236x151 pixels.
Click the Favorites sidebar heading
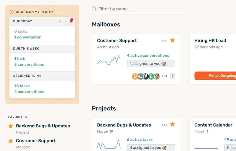click(x=17, y=117)
